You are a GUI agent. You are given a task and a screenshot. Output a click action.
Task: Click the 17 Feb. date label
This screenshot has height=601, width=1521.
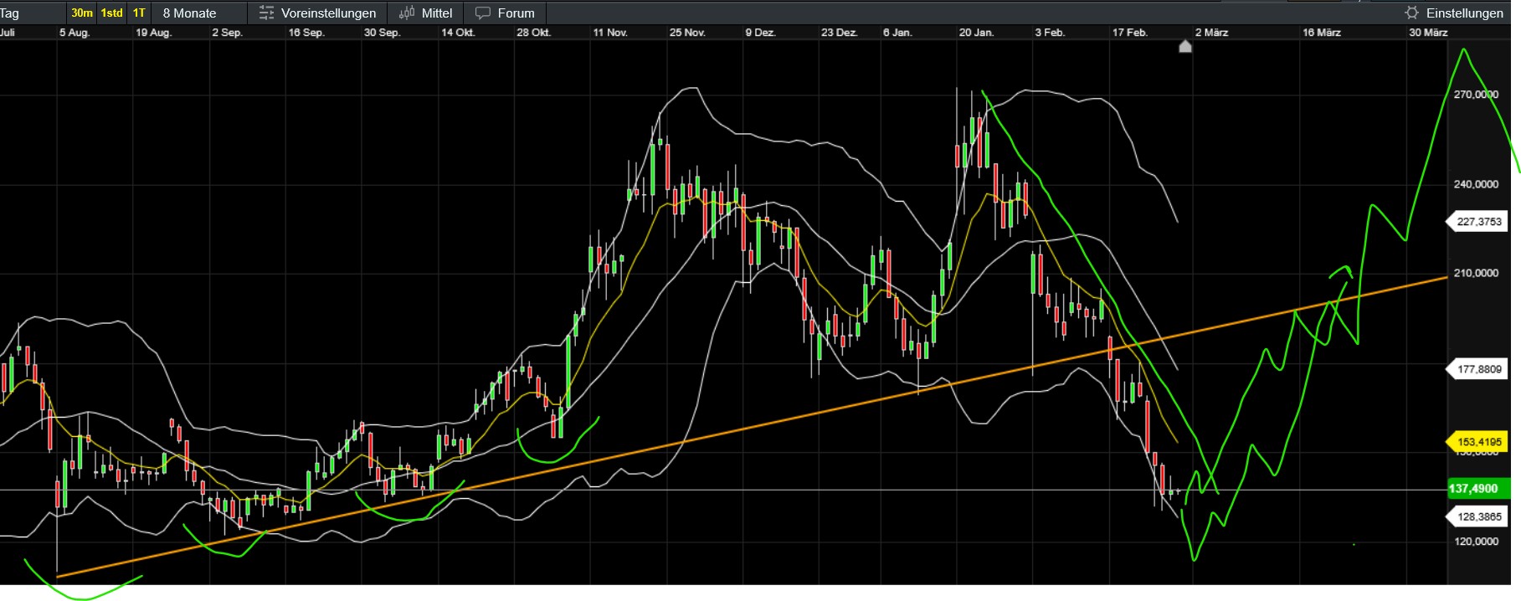click(1129, 33)
